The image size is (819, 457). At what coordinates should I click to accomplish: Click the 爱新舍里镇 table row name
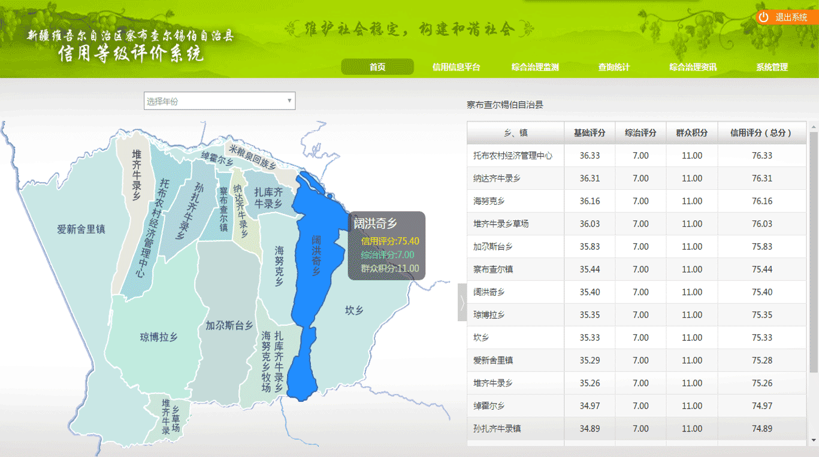tap(493, 361)
